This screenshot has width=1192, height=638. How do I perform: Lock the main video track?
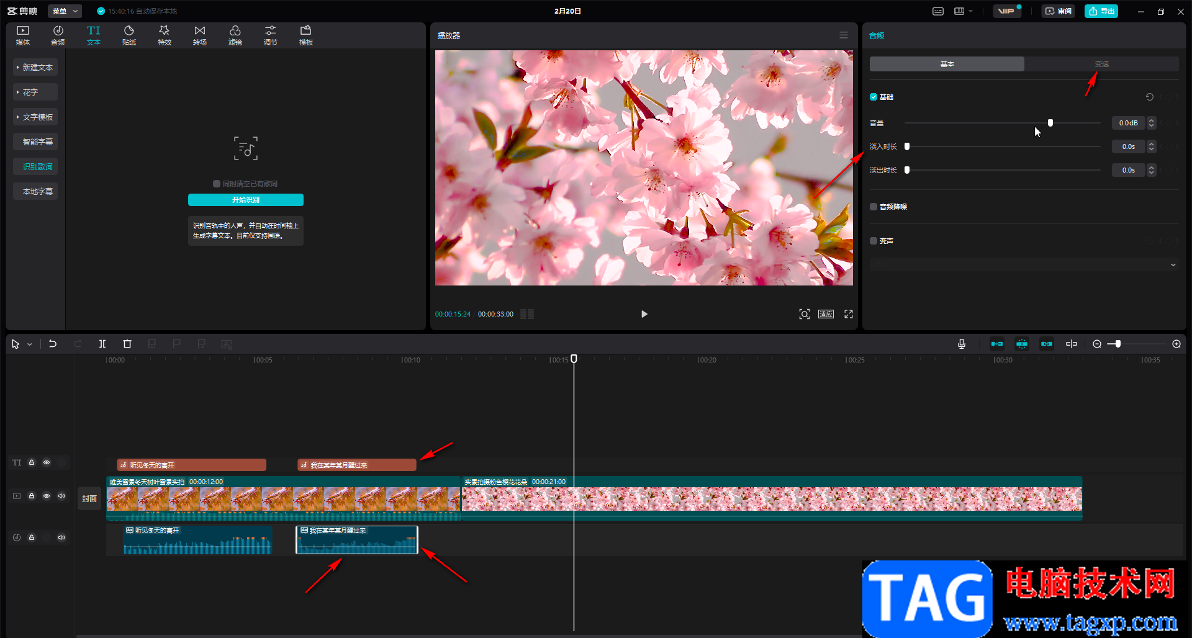click(32, 496)
